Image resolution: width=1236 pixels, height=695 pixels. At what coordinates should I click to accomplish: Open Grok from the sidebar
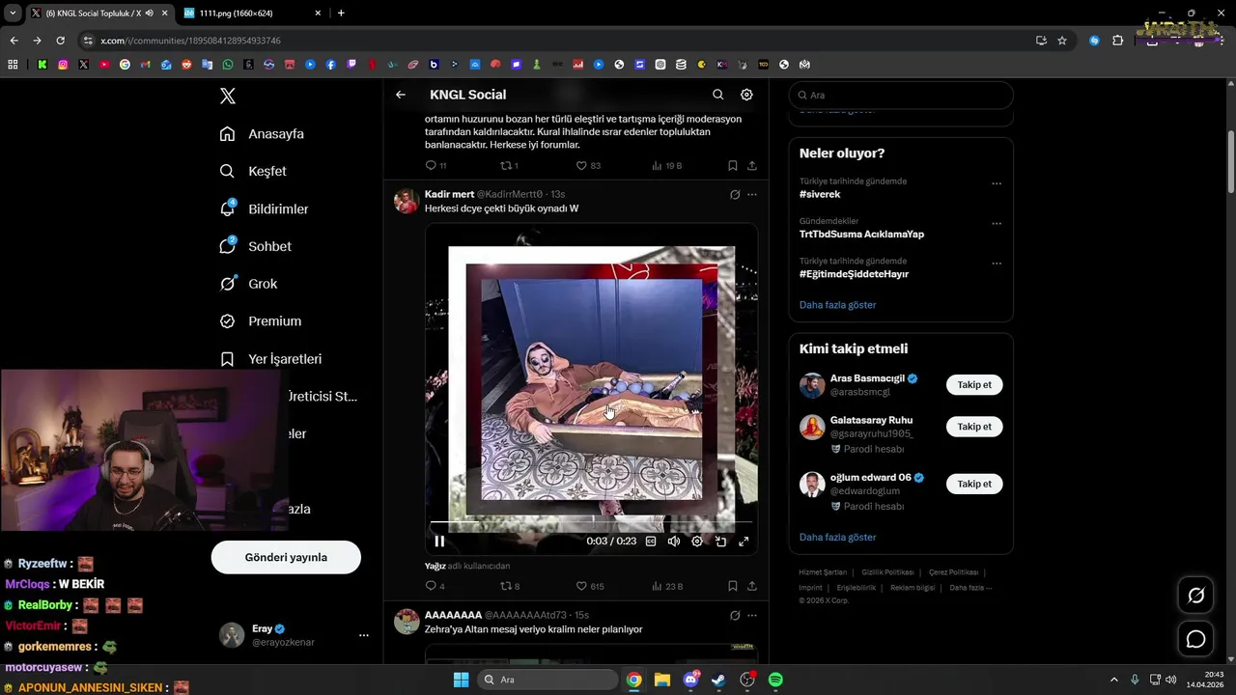[248, 284]
